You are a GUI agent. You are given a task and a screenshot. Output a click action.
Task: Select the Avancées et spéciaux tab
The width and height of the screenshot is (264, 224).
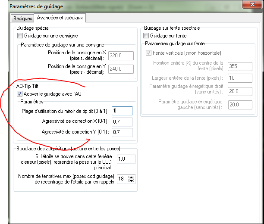click(x=60, y=18)
